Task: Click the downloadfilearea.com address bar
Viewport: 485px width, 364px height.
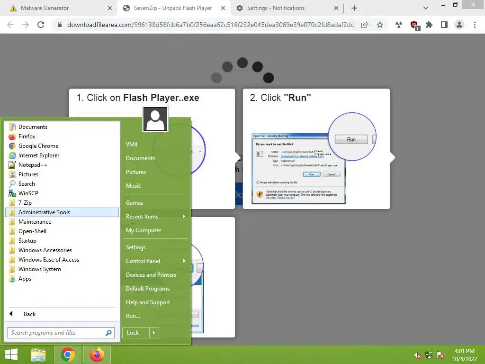Action: [210, 25]
